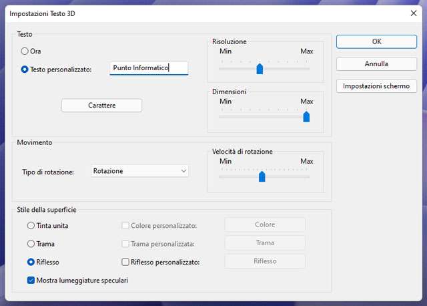Choose Tinta unita surface style
The image size is (427, 306).
31,226
